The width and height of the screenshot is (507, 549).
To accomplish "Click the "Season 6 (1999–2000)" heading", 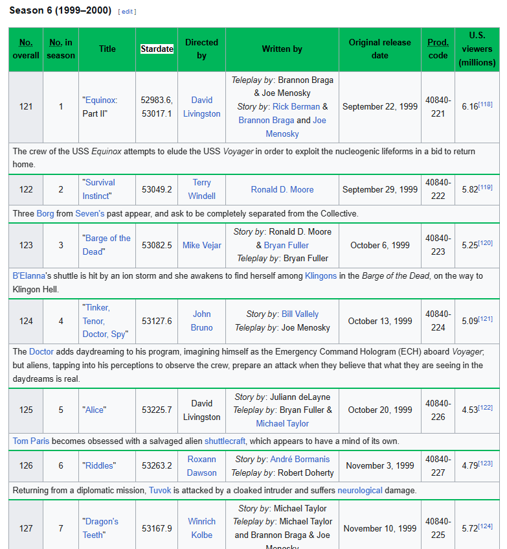I will point(60,10).
